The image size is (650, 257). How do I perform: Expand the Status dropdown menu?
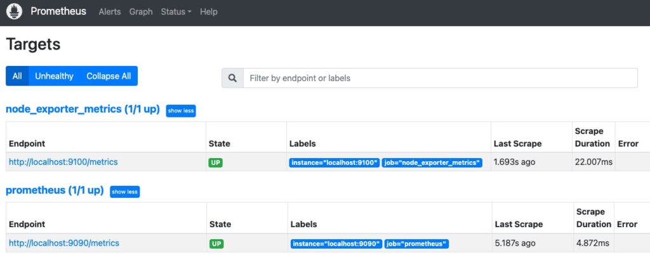tap(176, 11)
